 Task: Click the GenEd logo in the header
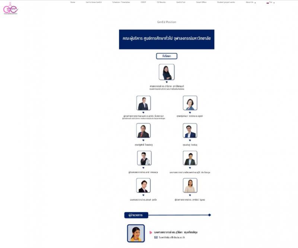(10, 8)
